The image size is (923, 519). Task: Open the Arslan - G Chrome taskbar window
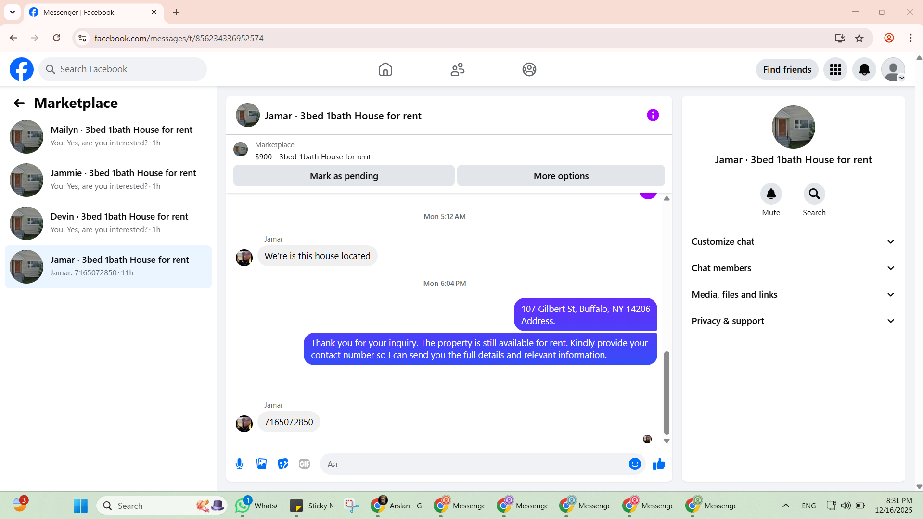pos(397,506)
